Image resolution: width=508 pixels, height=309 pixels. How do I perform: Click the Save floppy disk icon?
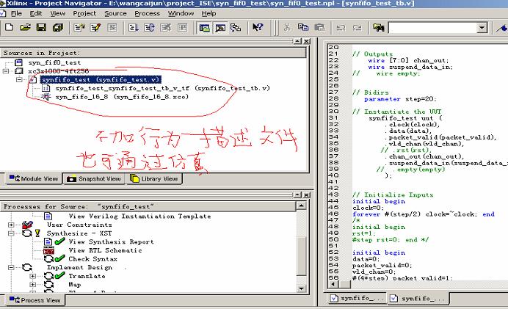[x=41, y=27]
